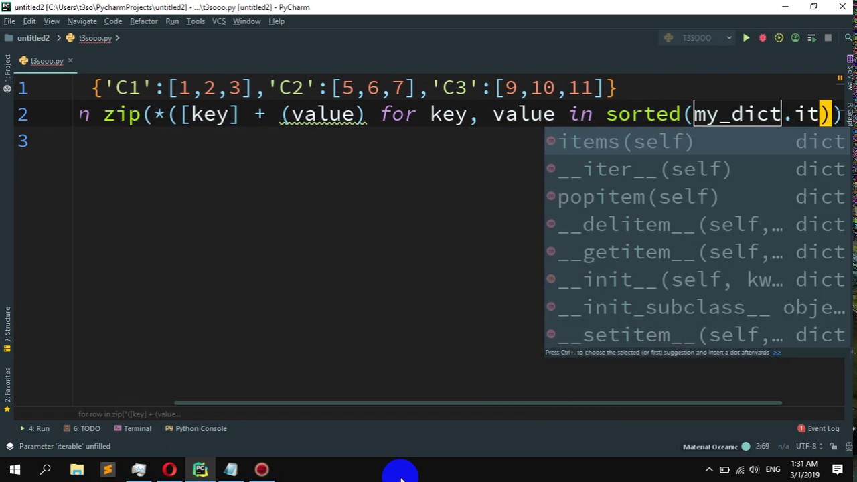
Task: Run T3SOOO with green play icon
Action: tap(746, 38)
